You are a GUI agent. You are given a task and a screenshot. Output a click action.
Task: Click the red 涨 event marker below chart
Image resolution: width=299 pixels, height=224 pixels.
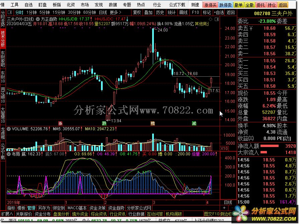(61, 123)
